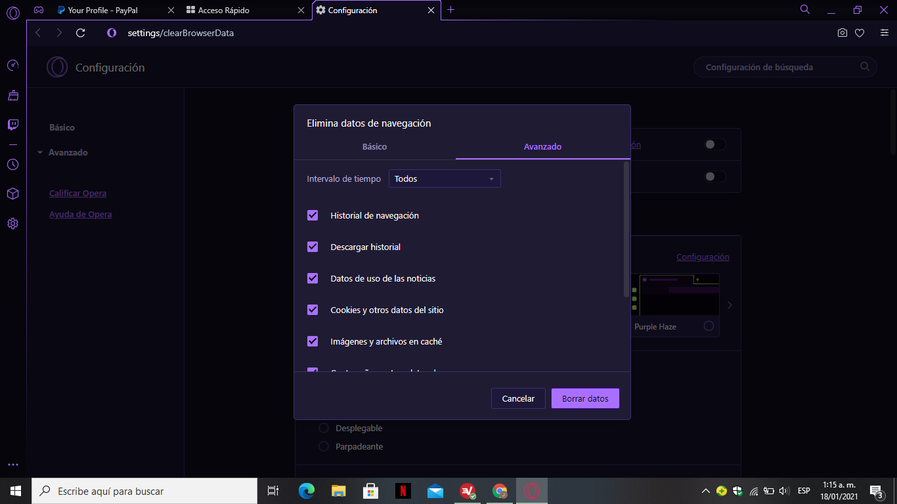The width and height of the screenshot is (897, 504).
Task: Take a snapshot with camera icon
Action: (x=842, y=33)
